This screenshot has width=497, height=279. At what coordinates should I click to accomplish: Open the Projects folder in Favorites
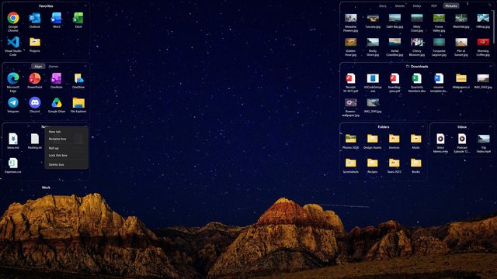(35, 43)
